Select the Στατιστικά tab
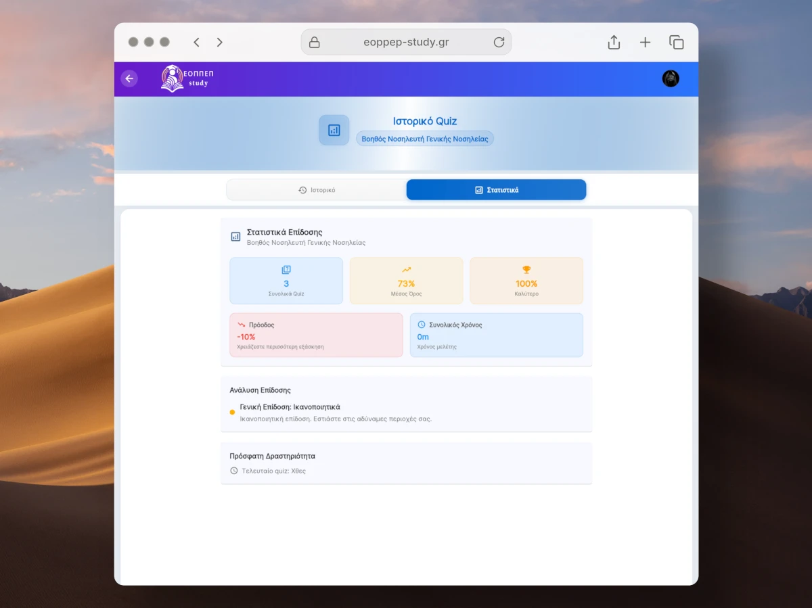This screenshot has width=812, height=608. click(496, 190)
